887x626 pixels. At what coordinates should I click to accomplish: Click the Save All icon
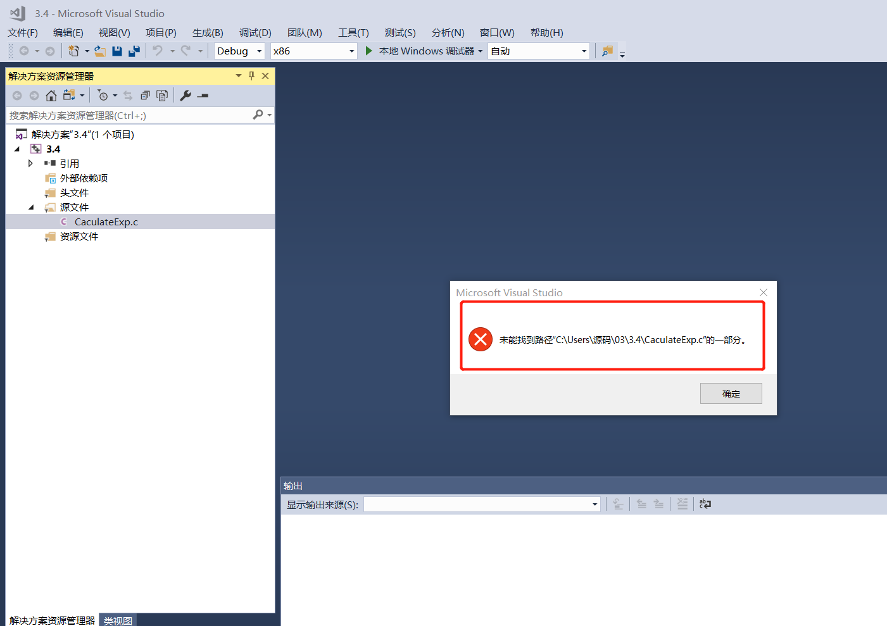point(134,51)
